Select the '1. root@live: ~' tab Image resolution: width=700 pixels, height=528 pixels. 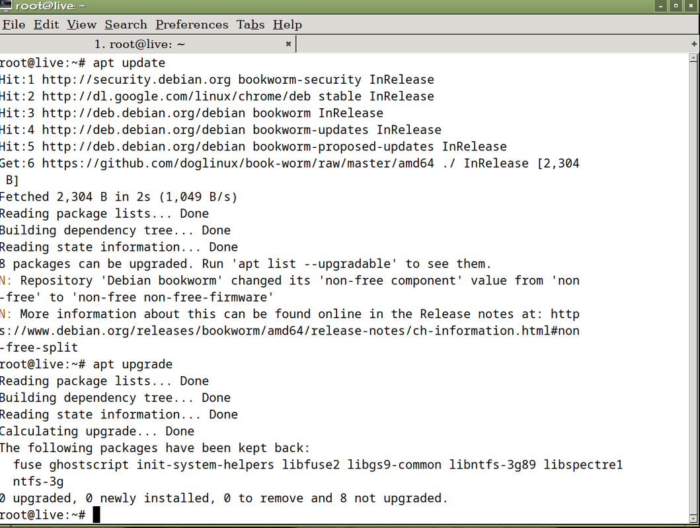click(x=147, y=44)
